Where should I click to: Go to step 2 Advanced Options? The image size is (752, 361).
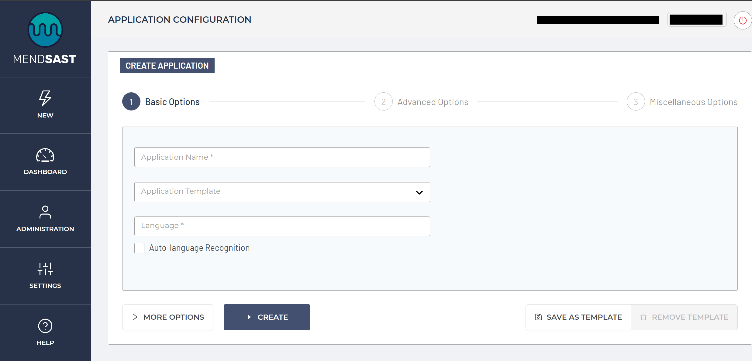(384, 102)
